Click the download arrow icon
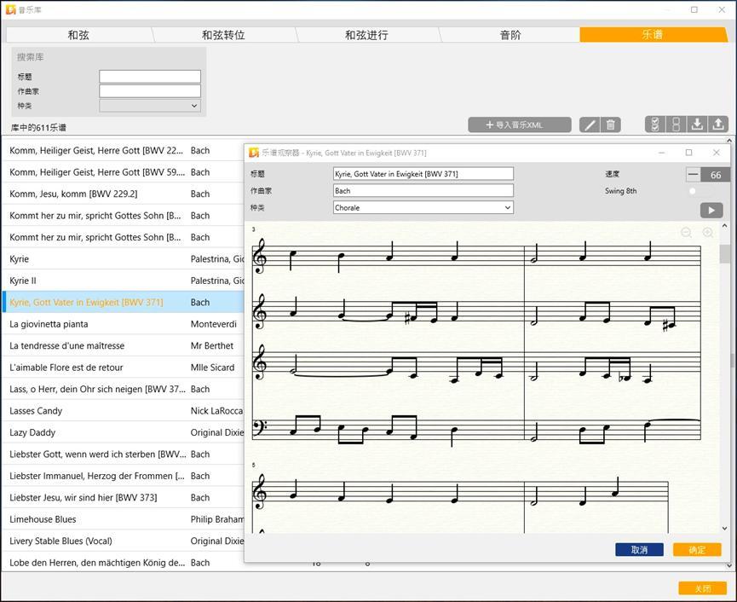 click(697, 124)
